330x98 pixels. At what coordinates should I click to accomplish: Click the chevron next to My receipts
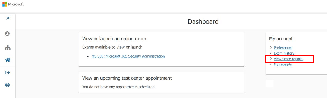271,64
